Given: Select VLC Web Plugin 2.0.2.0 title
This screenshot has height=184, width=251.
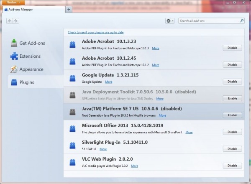Looking at the screenshot, I should tap(107, 159).
